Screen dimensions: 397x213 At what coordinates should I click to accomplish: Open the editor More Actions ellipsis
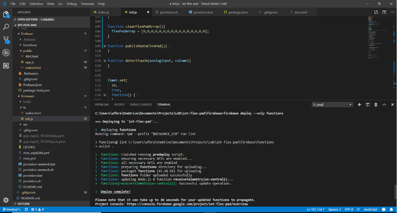[x=392, y=12]
